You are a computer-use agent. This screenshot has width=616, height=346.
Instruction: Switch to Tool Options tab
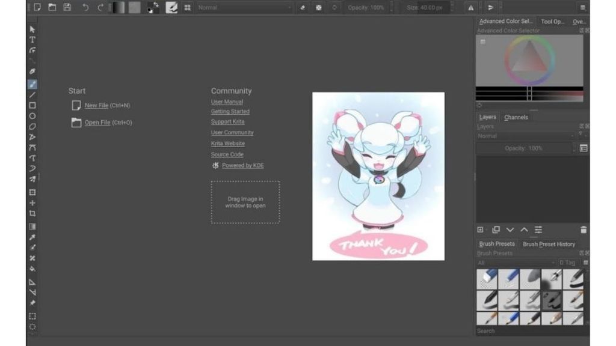[x=552, y=22]
